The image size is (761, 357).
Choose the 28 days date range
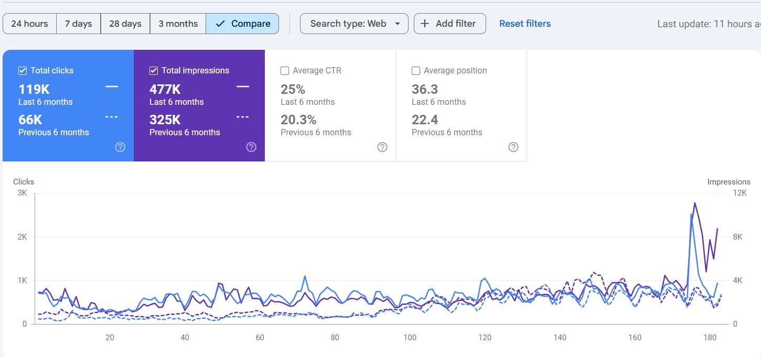[125, 24]
